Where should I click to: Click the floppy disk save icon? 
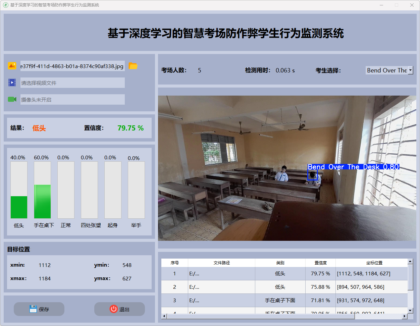point(33,309)
